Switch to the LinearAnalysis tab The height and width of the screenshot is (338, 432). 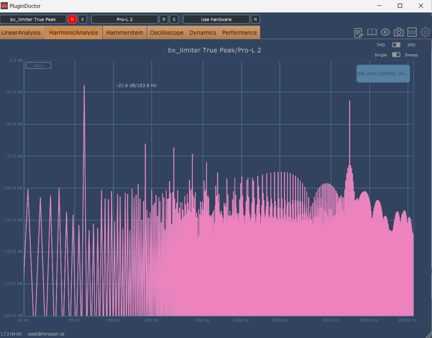(x=21, y=33)
